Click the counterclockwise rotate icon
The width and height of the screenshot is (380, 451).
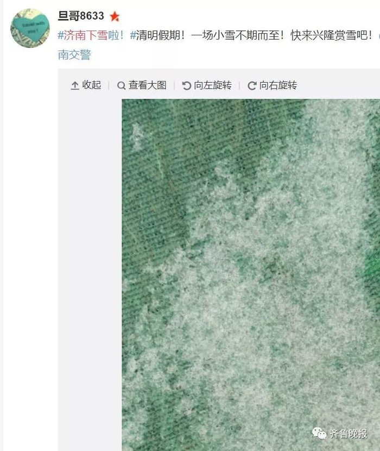point(187,85)
